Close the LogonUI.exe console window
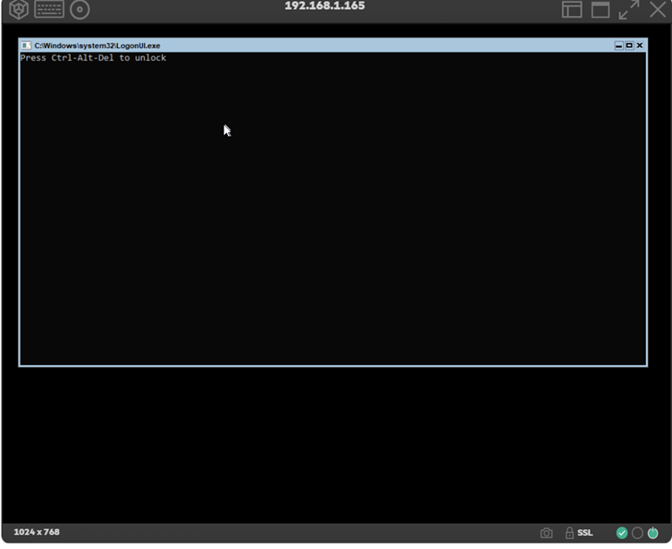This screenshot has height=549, width=672. click(x=640, y=46)
